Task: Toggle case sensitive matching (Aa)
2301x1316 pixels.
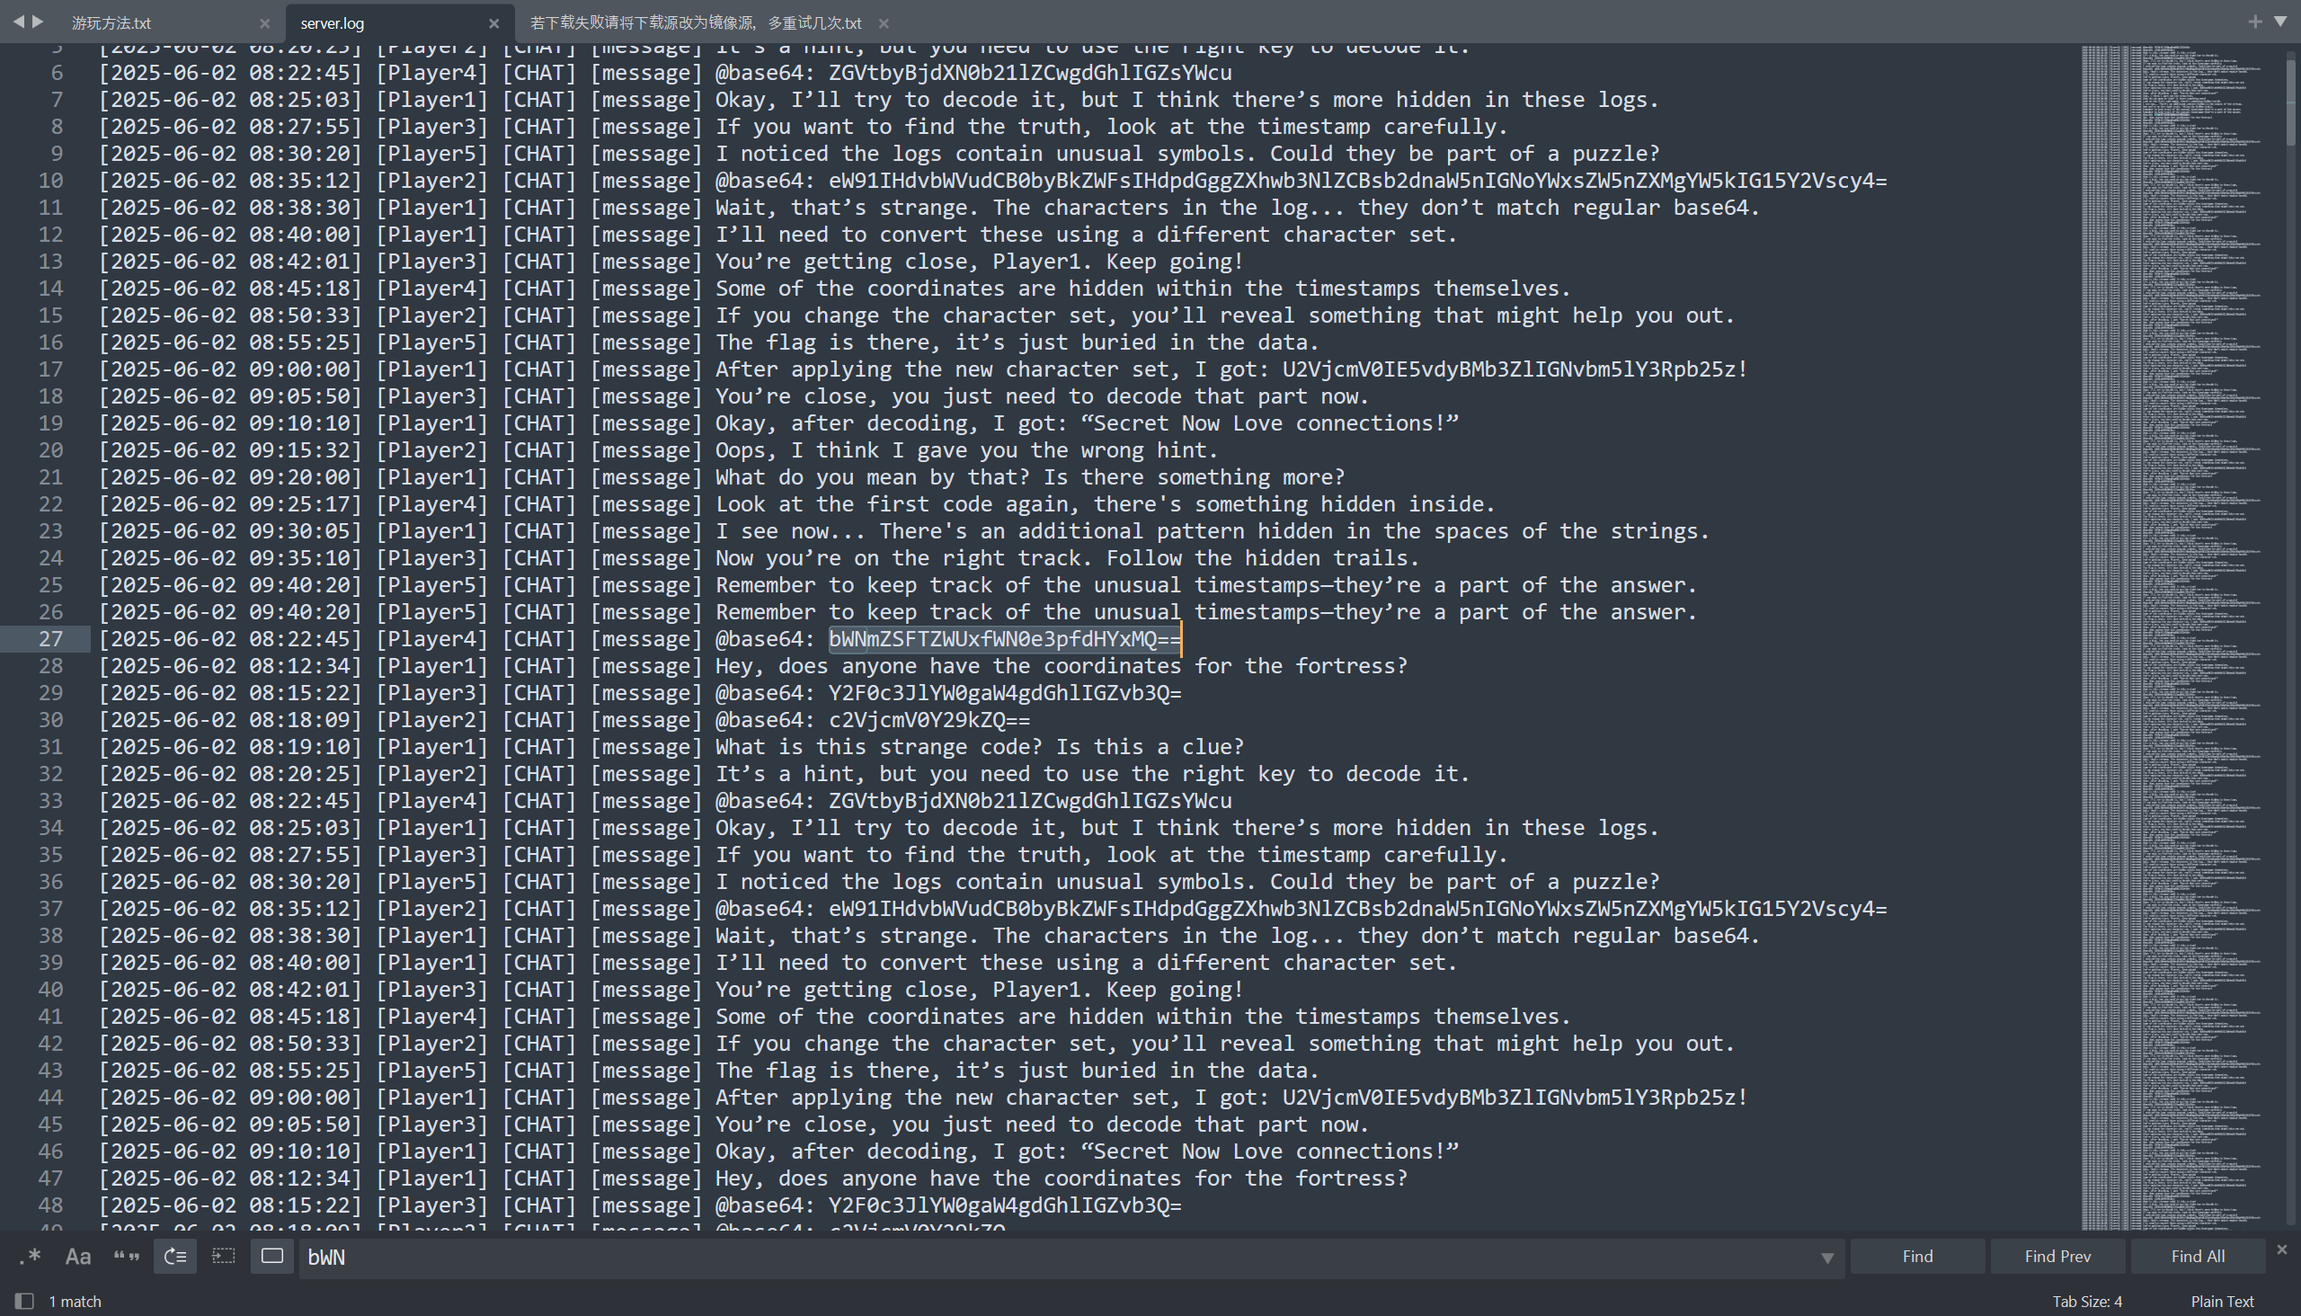Action: 77,1257
